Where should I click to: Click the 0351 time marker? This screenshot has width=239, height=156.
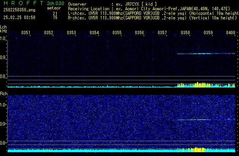click(x=26, y=33)
